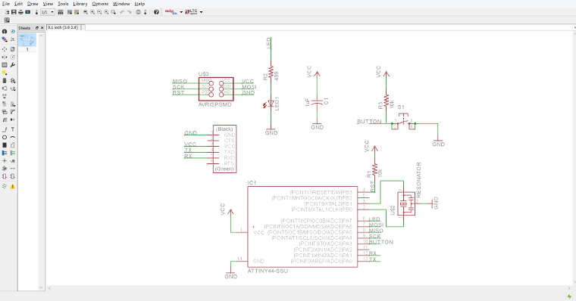The height and width of the screenshot is (301, 576).
Task: Select the Text tool T icon
Action: click(x=13, y=129)
